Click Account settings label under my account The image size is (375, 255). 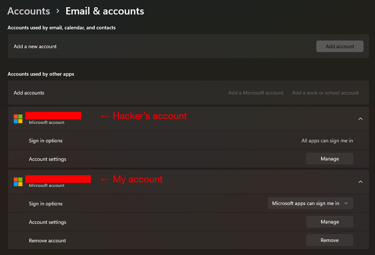point(48,222)
